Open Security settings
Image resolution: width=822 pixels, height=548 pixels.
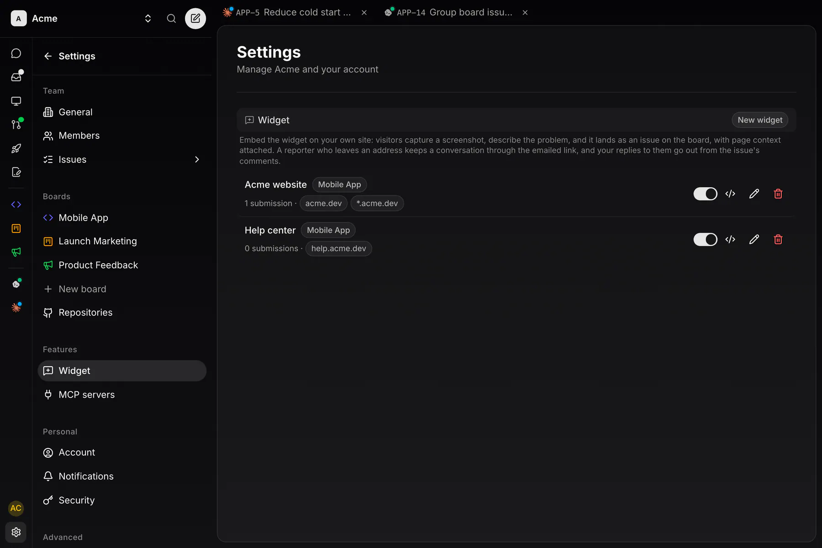(x=122, y=500)
